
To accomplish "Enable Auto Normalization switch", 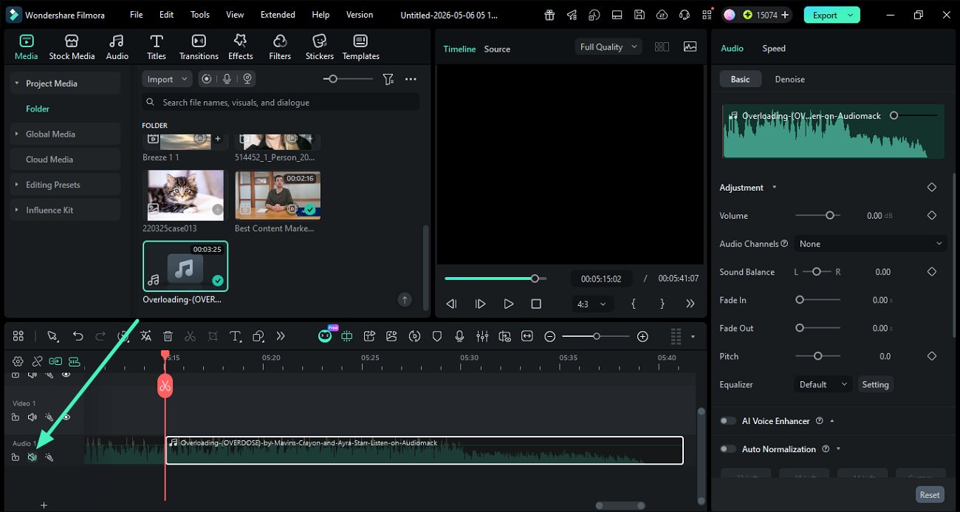I will [x=728, y=449].
